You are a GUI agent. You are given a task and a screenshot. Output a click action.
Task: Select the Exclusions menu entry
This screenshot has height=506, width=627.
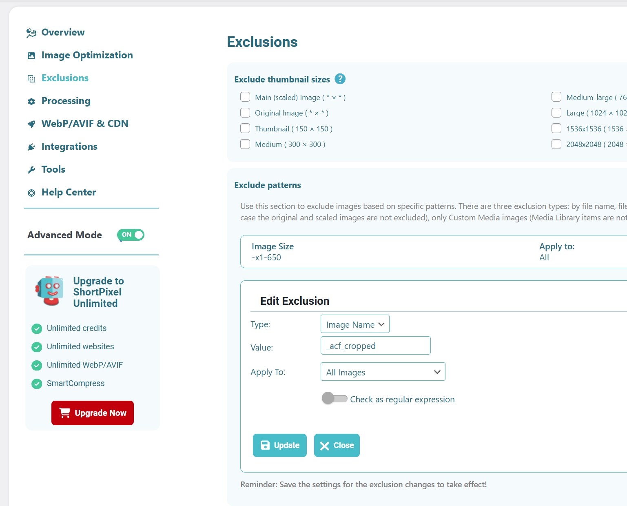[x=64, y=78]
